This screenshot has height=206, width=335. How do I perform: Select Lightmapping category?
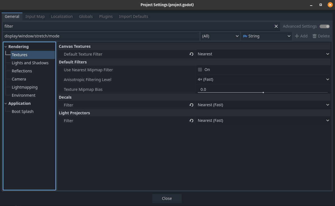click(x=25, y=87)
